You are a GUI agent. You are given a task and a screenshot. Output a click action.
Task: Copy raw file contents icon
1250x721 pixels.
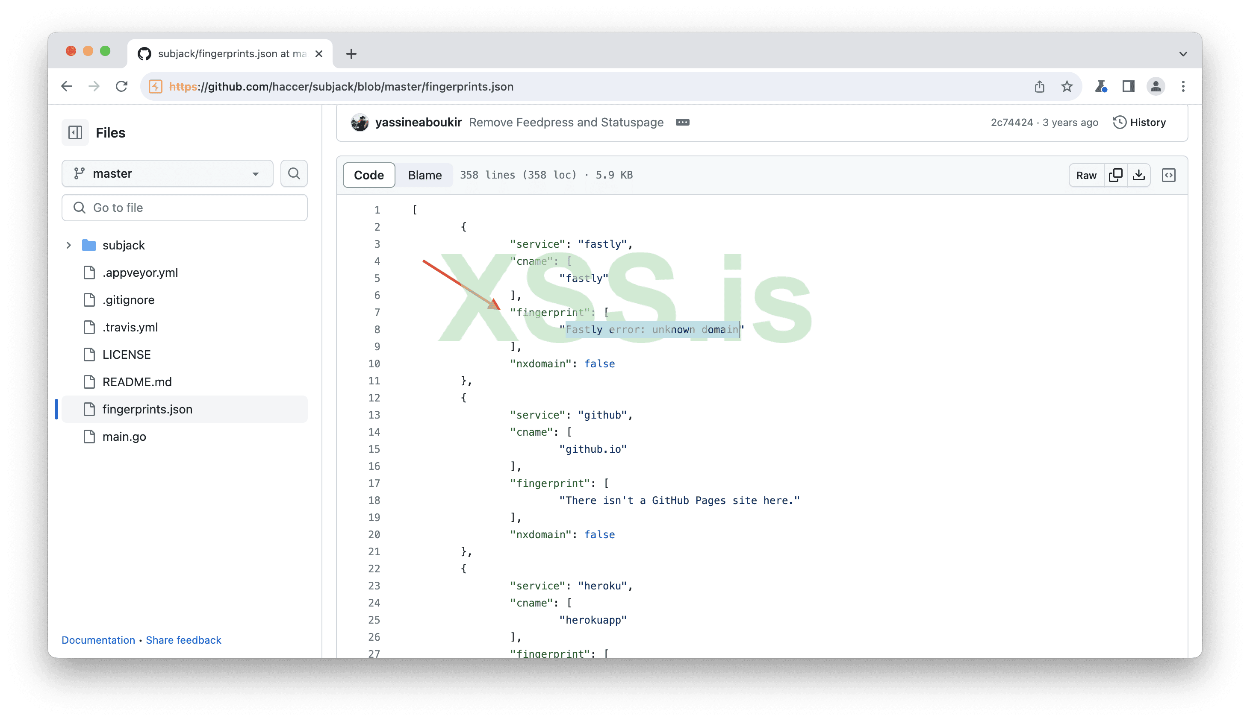click(x=1115, y=175)
